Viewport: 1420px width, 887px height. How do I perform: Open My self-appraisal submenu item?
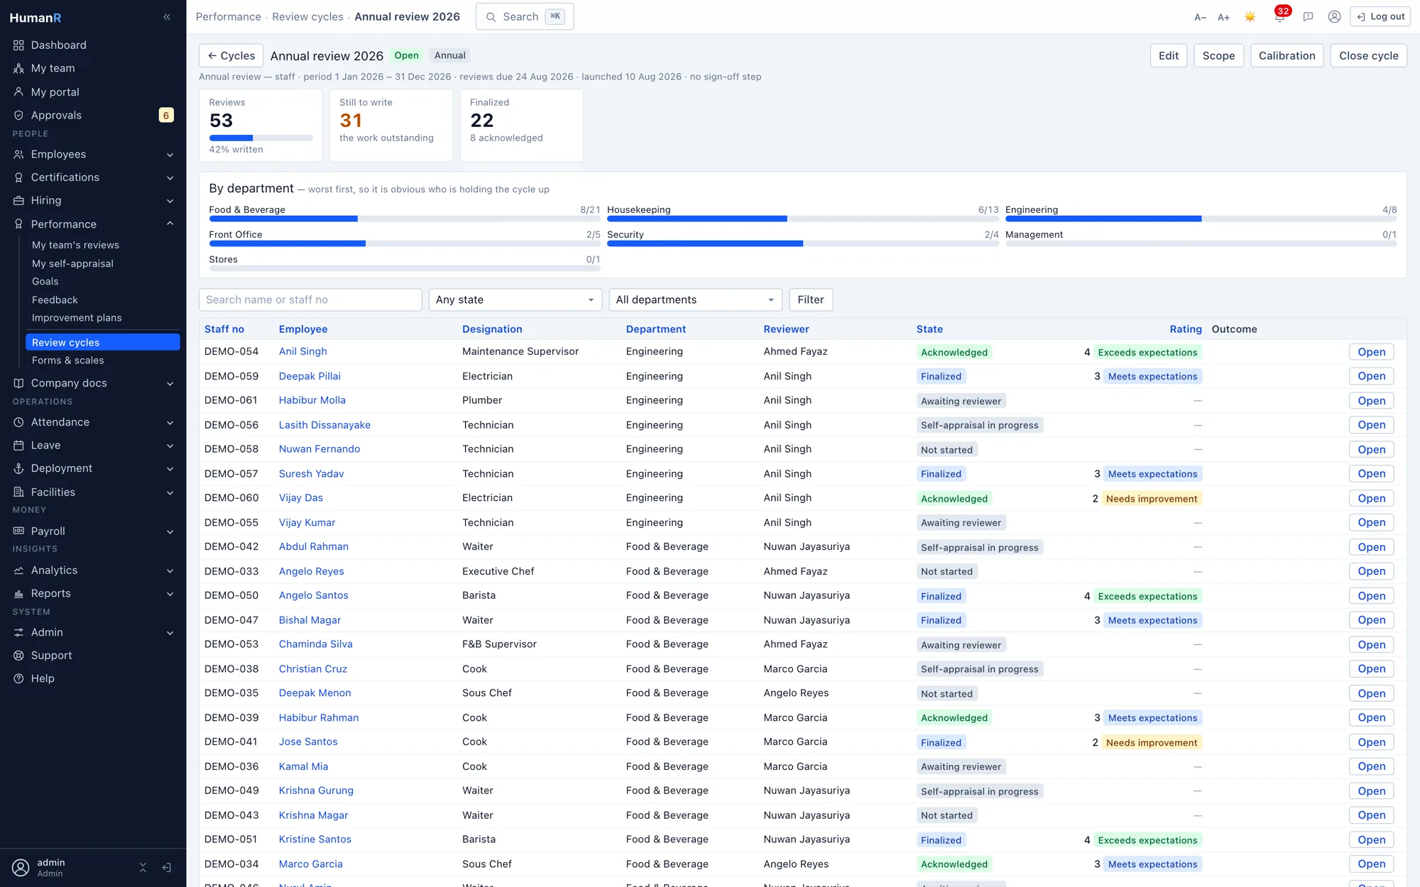72,264
